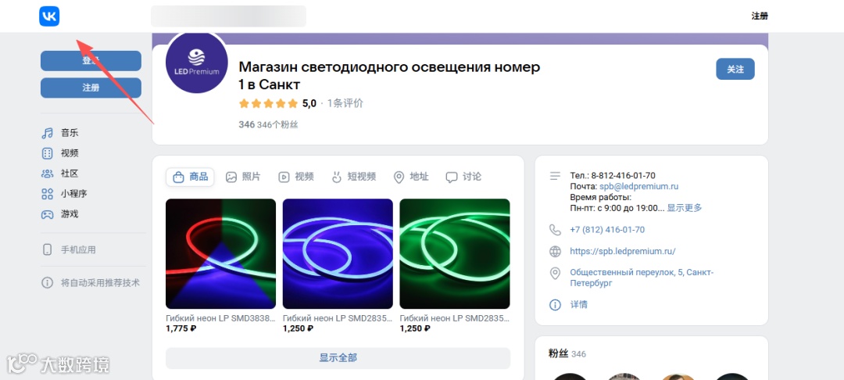Click the VK logo icon

click(49, 16)
